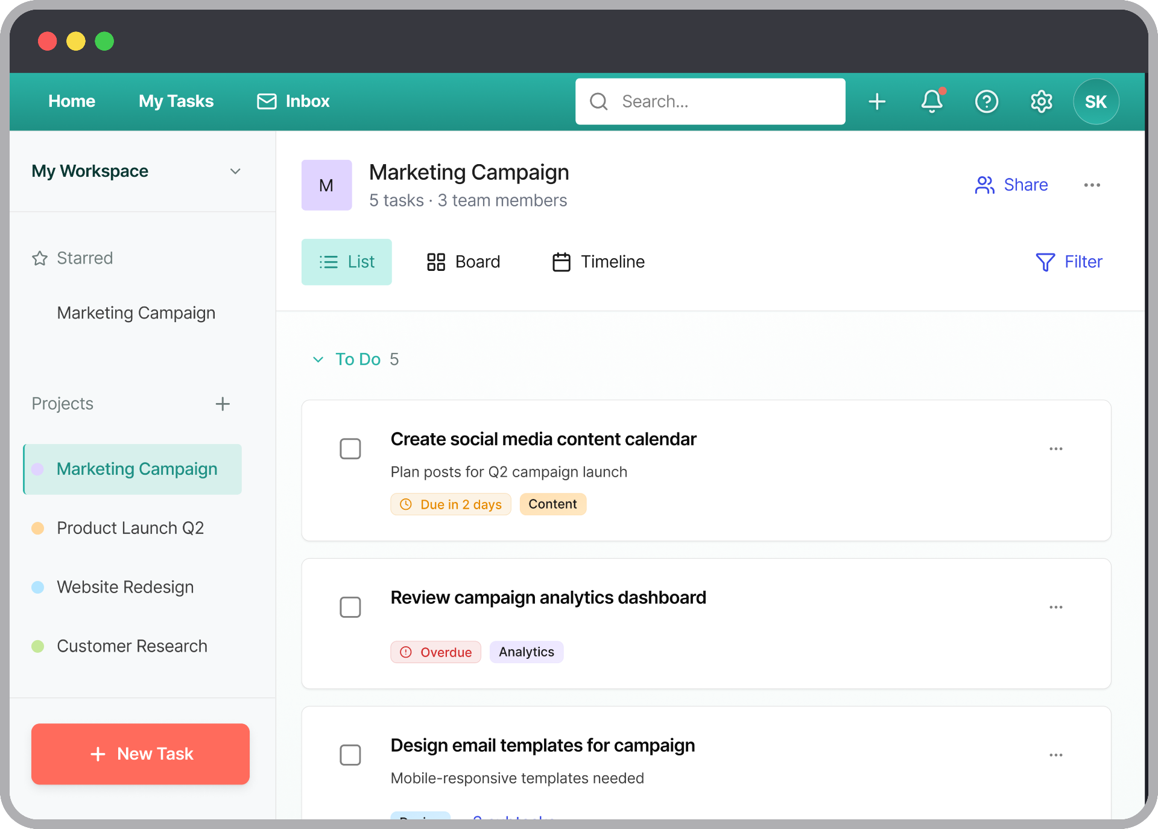Click the Filter button label
1158x829 pixels.
[1083, 262]
